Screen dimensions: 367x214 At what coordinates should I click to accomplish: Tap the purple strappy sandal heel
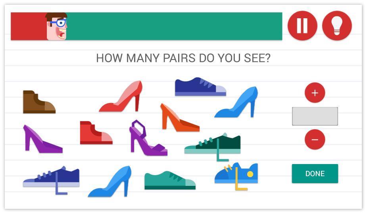pyautogui.click(x=148, y=138)
